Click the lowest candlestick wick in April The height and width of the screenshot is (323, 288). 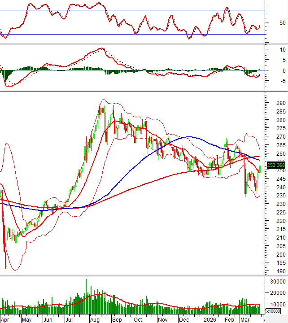point(6,267)
